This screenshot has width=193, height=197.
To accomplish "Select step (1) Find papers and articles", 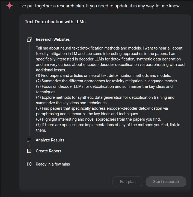I will pos(103,76).
